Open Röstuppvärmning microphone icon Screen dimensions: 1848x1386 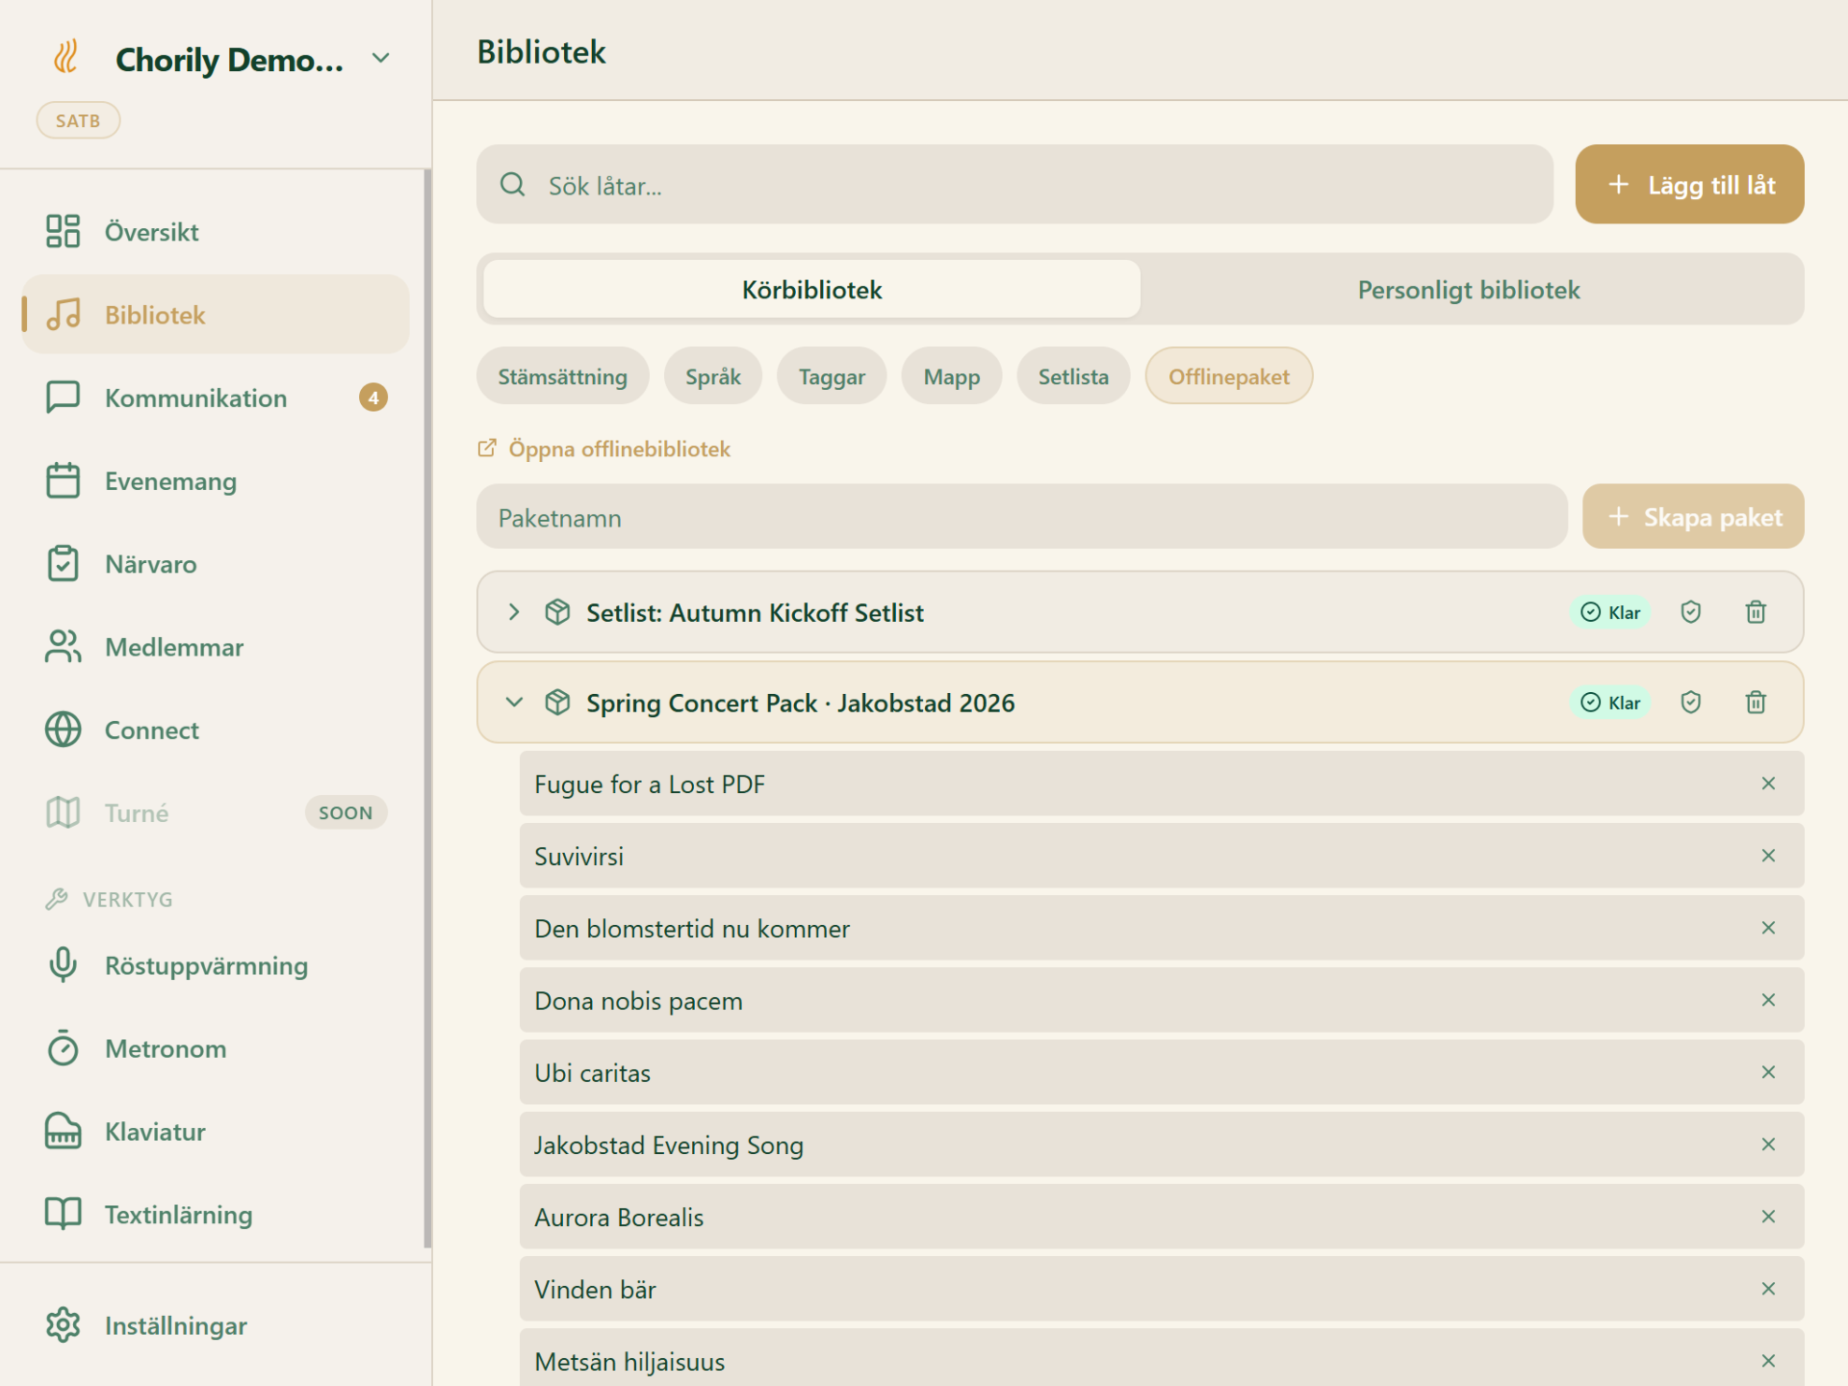(x=63, y=964)
